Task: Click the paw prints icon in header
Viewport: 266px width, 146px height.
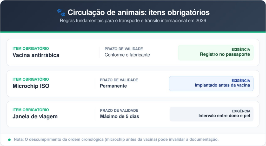Action: pos(61,12)
